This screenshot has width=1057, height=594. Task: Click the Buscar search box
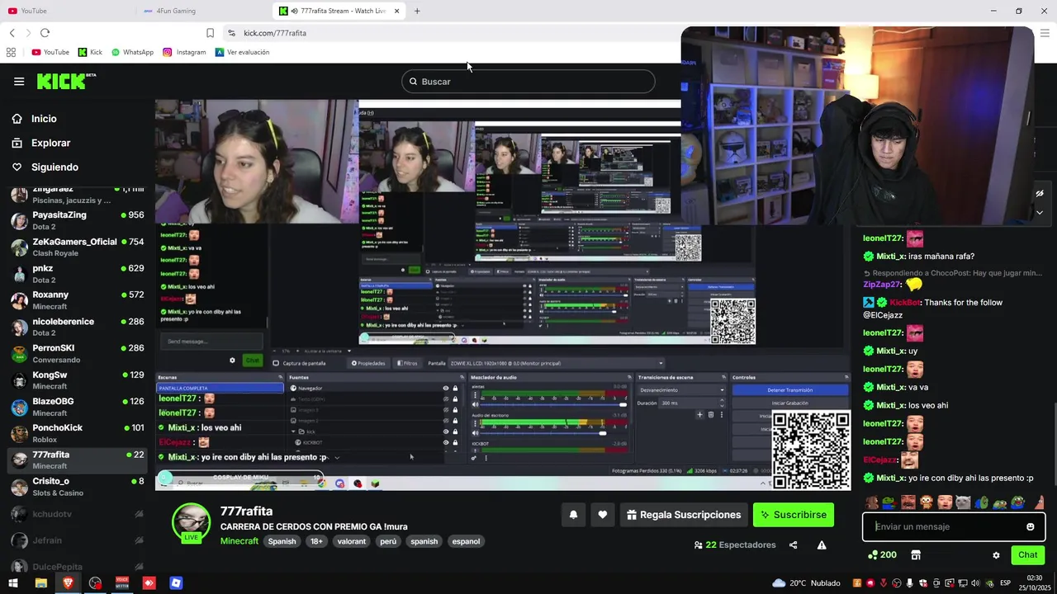tap(528, 82)
